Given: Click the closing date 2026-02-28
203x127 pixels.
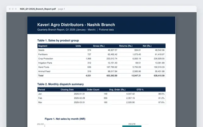Looking at the screenshot, I should (x=79, y=98).
